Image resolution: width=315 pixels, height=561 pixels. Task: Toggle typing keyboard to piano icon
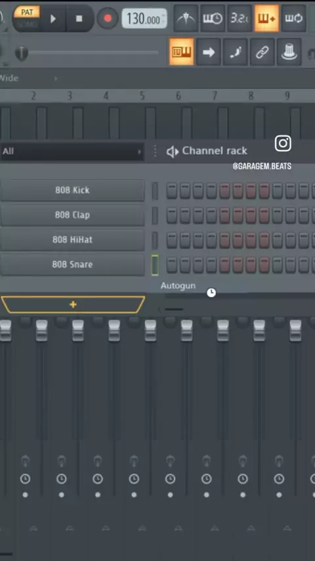click(x=182, y=52)
